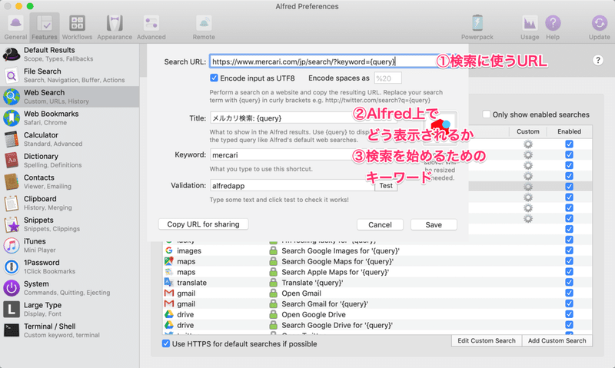This screenshot has width=615, height=368.
Task: Open the Clipboard feature settings
Action: point(70,203)
